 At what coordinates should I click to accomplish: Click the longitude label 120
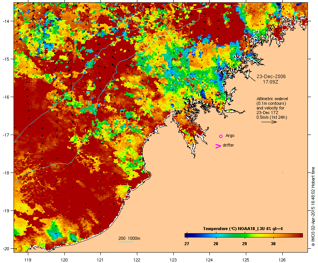(64, 260)
